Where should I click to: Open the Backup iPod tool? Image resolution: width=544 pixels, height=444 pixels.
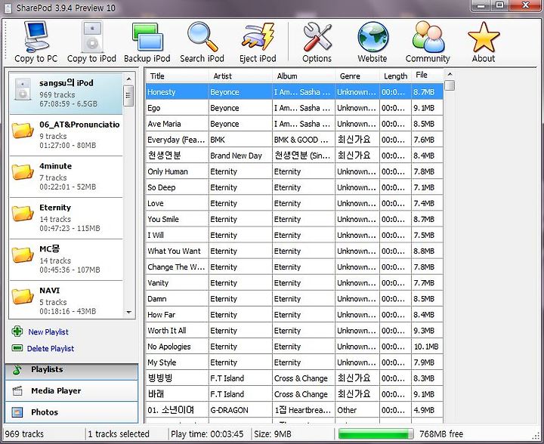[147, 37]
